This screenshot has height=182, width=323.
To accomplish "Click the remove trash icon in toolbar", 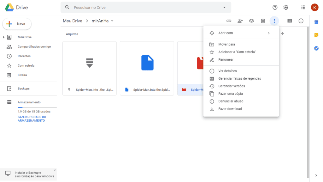I will (x=263, y=21).
